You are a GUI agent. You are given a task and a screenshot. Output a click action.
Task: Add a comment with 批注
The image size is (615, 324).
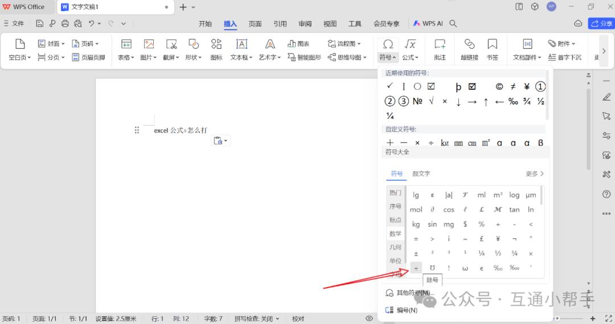(x=440, y=49)
